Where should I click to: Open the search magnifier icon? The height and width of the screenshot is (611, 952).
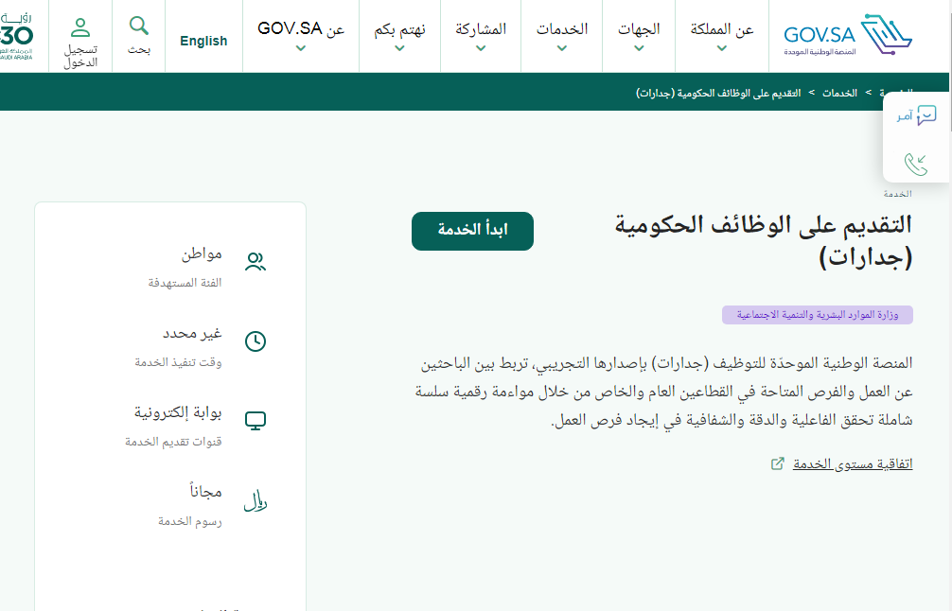point(139,26)
